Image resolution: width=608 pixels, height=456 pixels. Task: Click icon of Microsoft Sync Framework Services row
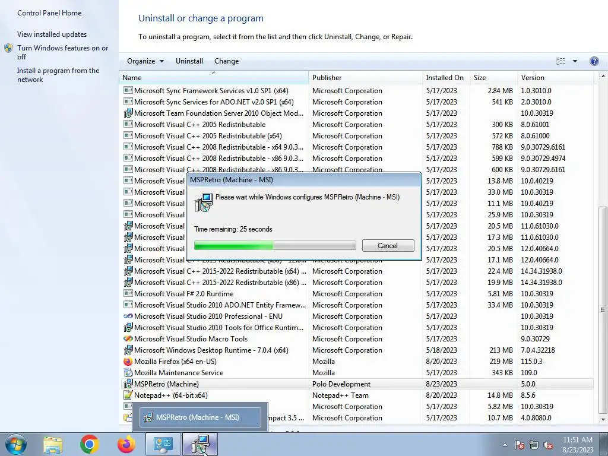coord(128,90)
